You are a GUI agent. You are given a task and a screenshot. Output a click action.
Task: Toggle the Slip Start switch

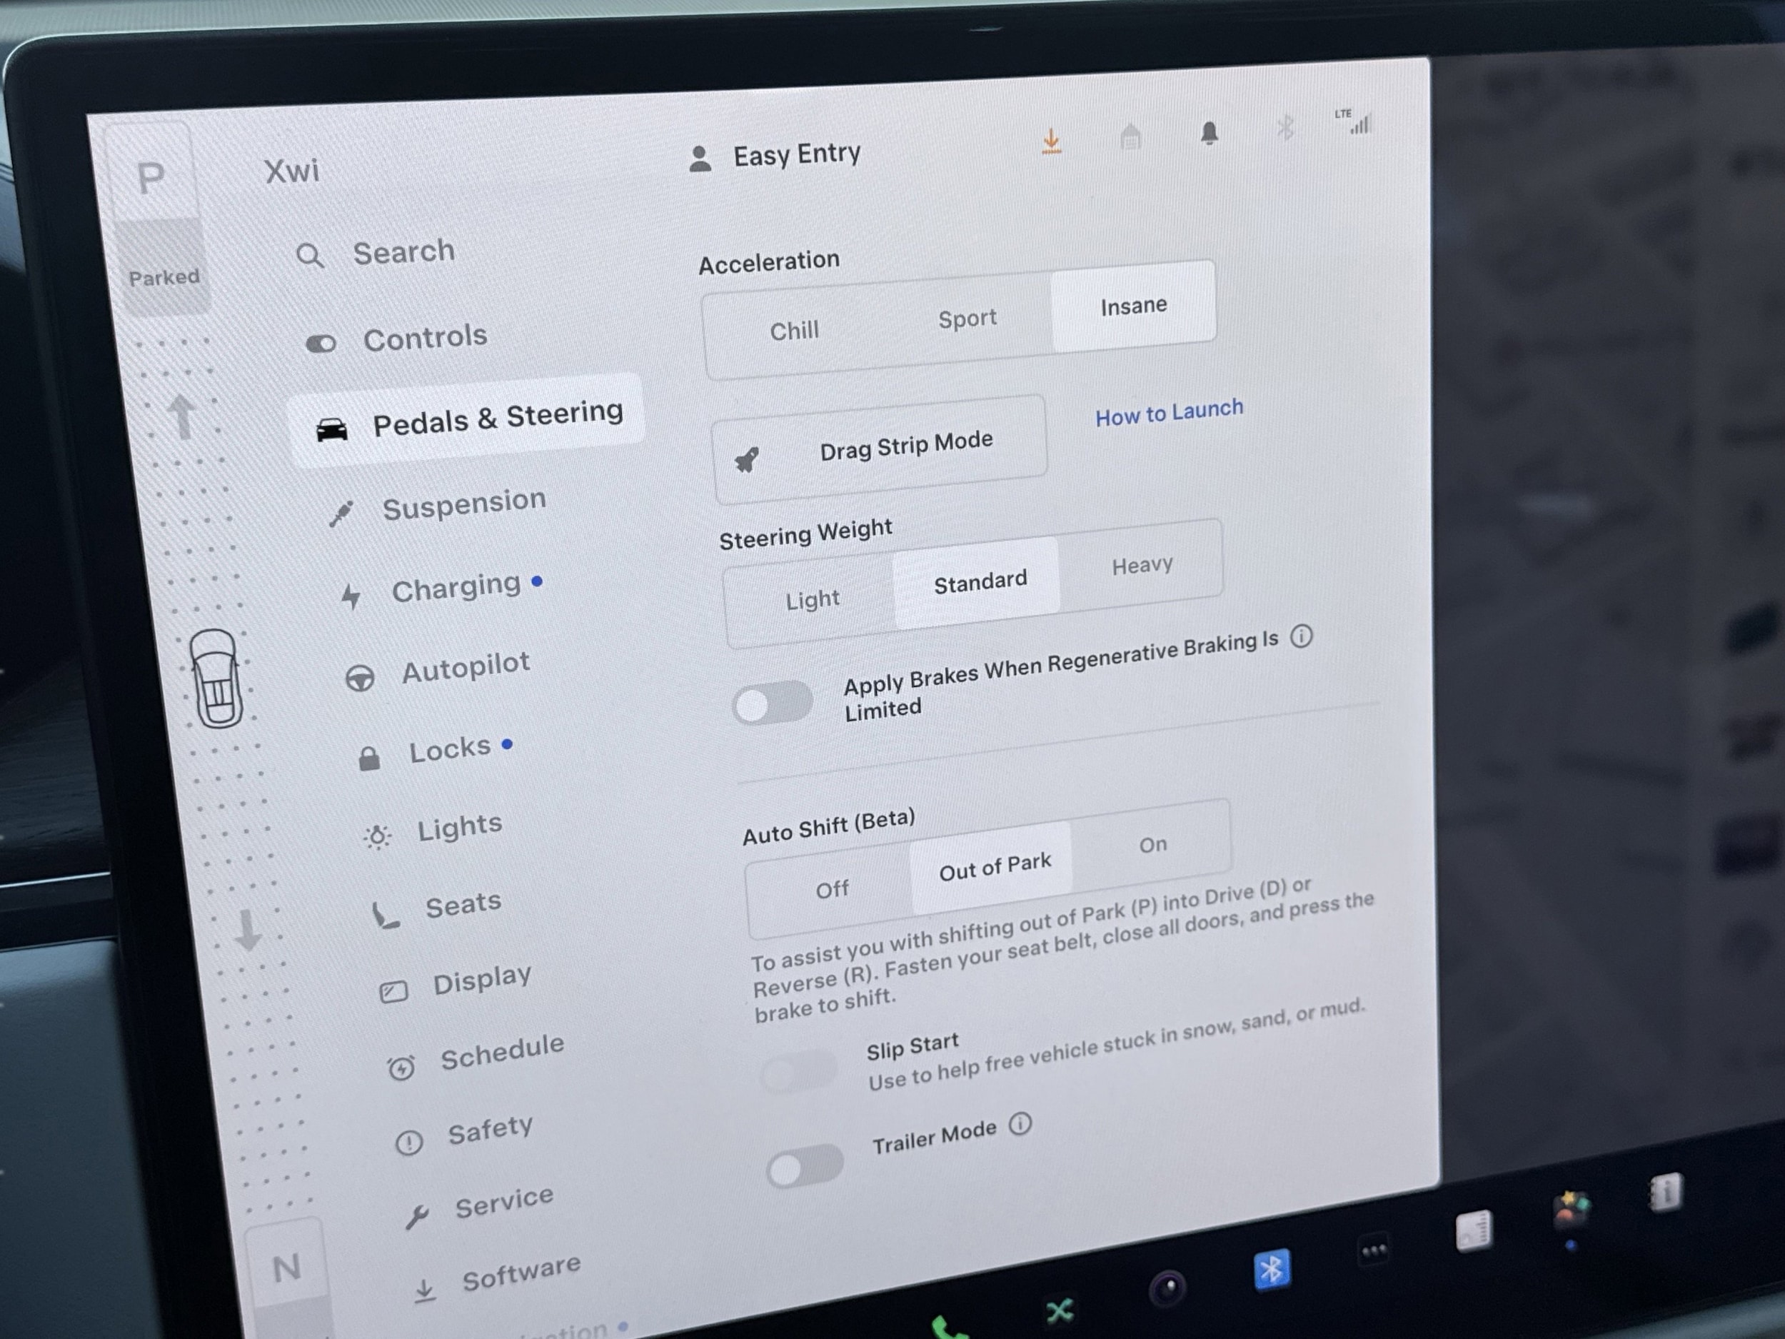coord(799,1073)
